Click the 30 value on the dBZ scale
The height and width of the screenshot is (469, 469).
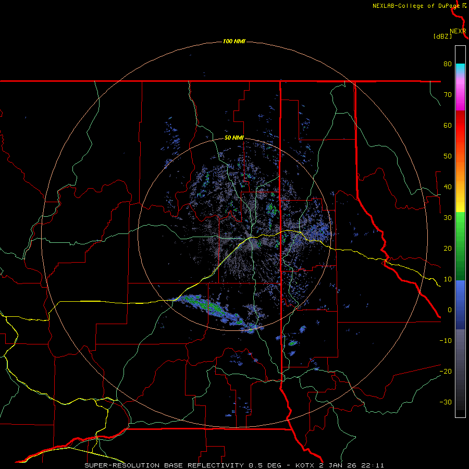(448, 217)
